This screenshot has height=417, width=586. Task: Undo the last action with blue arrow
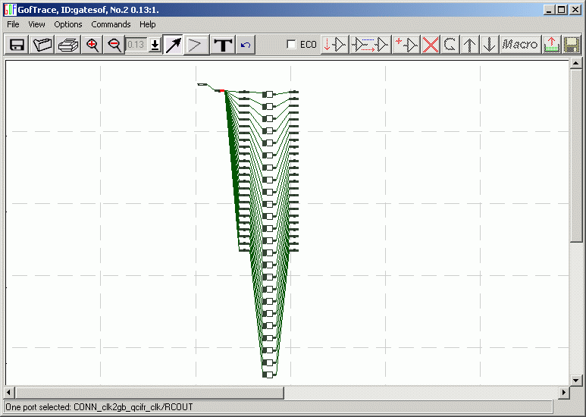tap(246, 45)
